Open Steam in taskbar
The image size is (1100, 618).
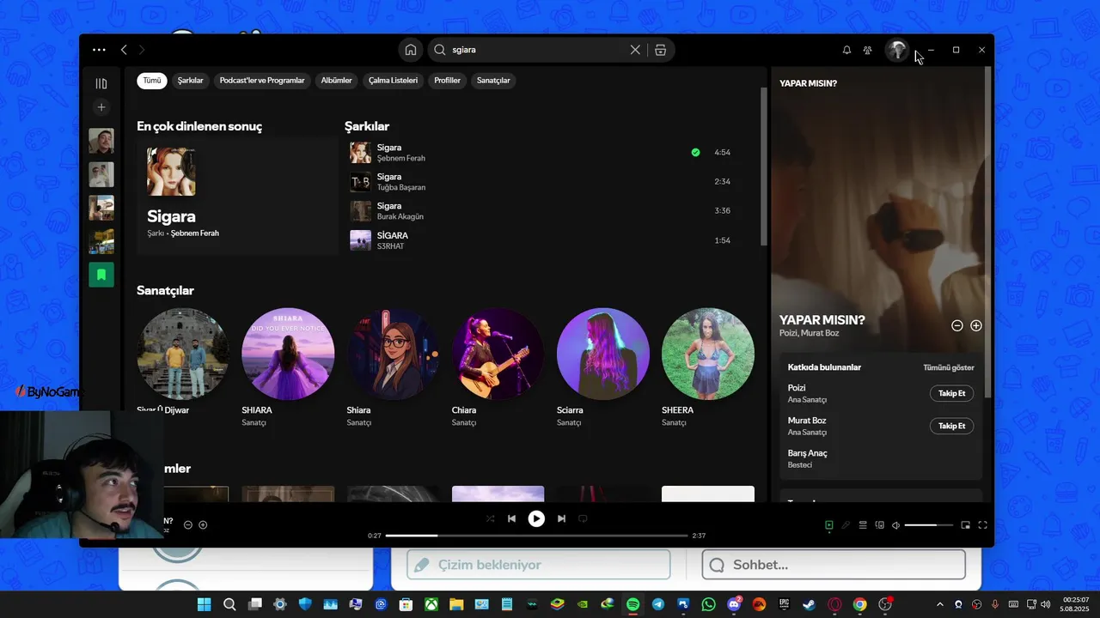click(x=809, y=604)
